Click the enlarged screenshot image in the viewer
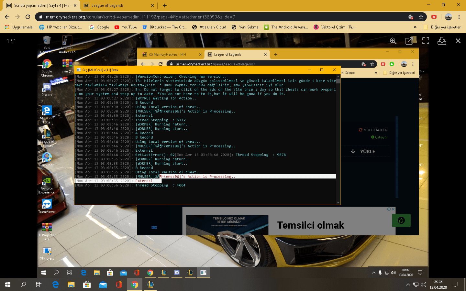The image size is (466, 291). point(233,155)
